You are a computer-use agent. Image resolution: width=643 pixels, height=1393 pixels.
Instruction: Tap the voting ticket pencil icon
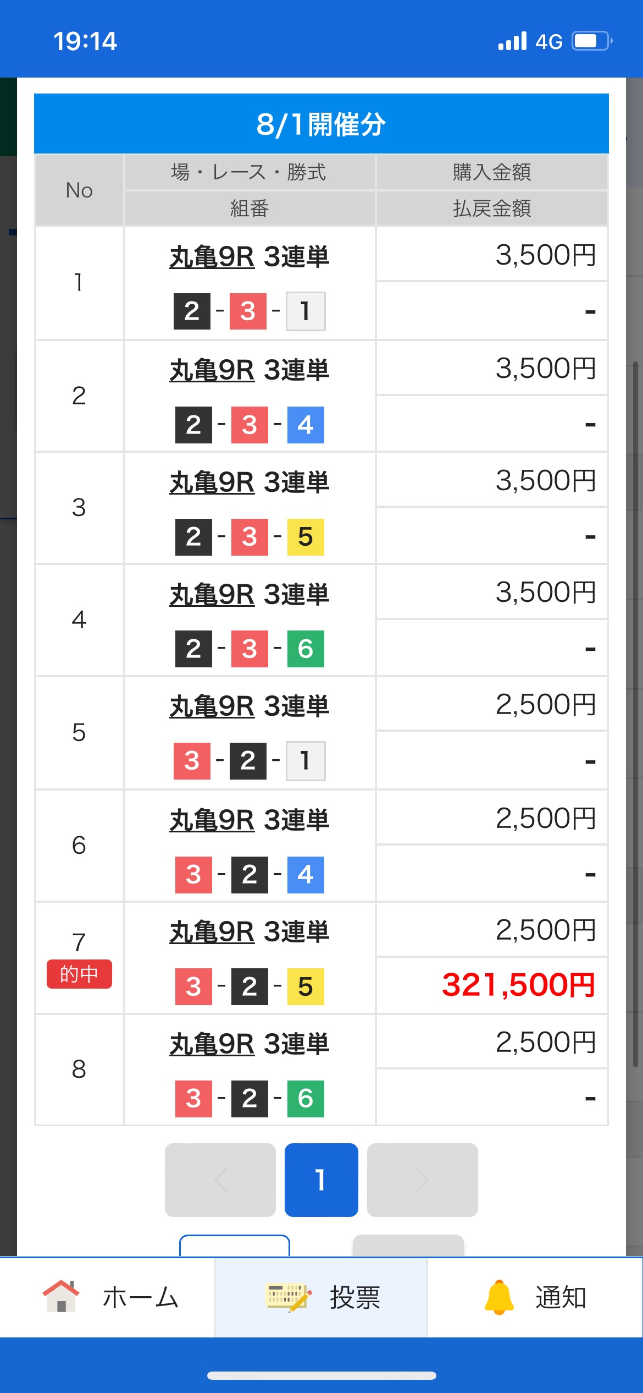click(289, 1297)
